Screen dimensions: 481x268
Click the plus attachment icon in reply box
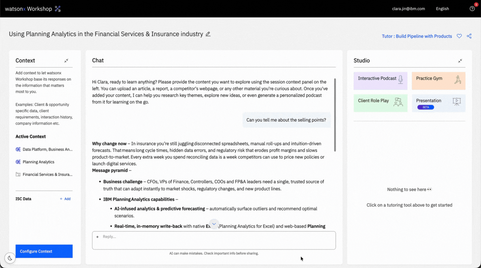click(x=97, y=237)
